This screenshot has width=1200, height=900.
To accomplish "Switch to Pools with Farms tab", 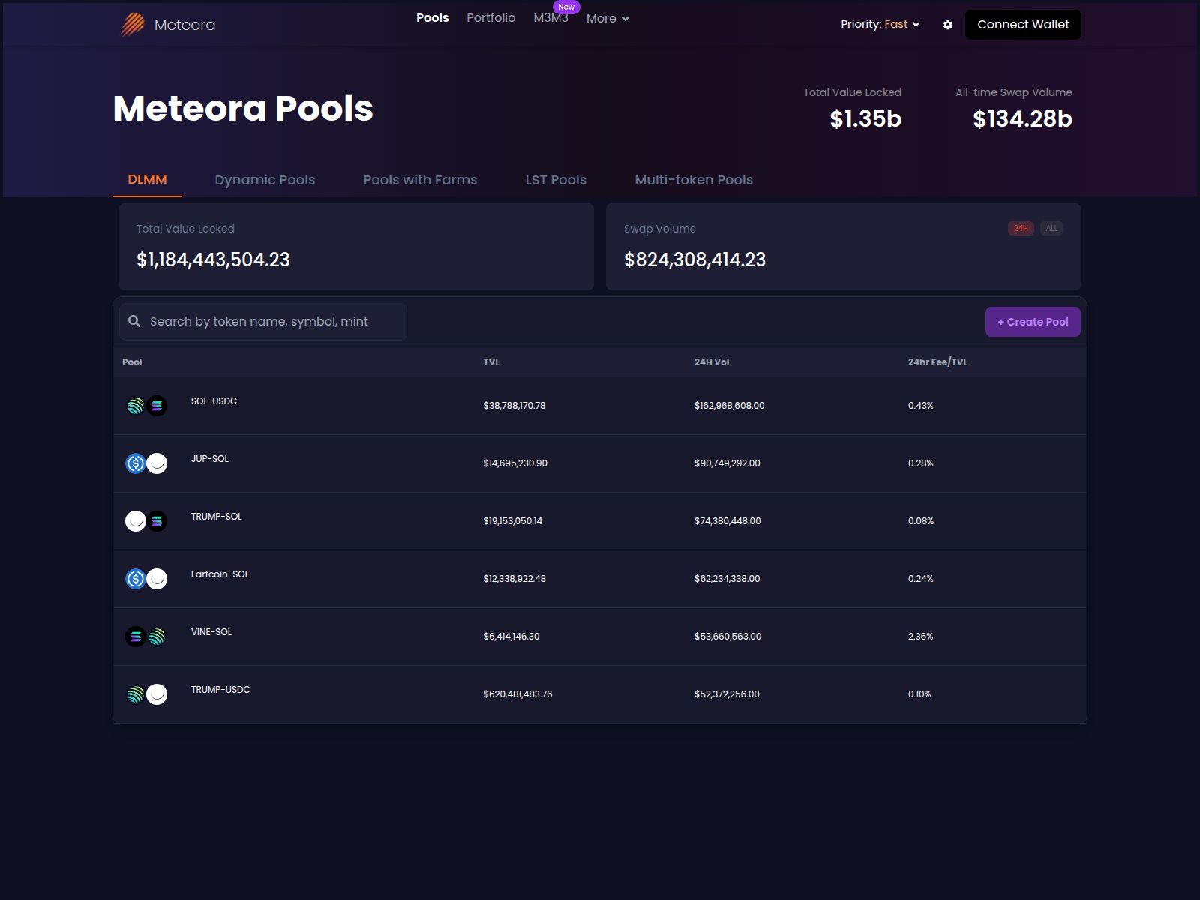I will coord(420,180).
